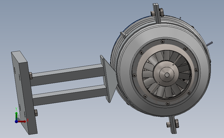Select the outer rounded turbine housing shell
This screenshot has width=224, height=138.
[x=160, y=66]
